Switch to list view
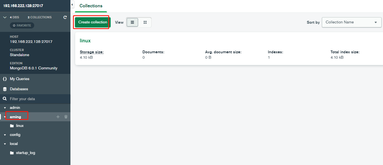This screenshot has height=165, width=383. (132, 22)
